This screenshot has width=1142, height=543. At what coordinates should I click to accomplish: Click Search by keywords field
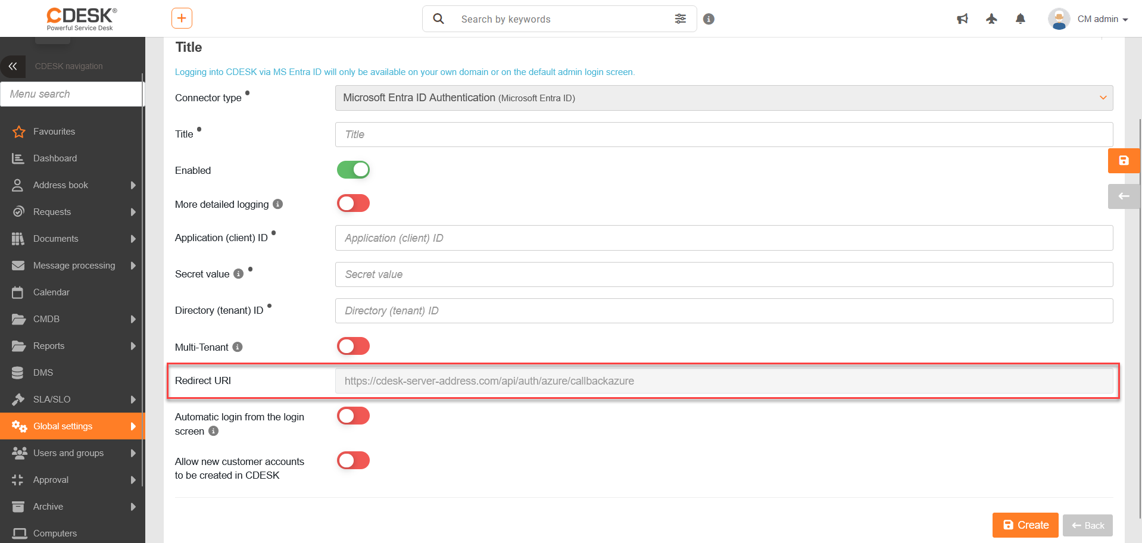[x=560, y=19]
